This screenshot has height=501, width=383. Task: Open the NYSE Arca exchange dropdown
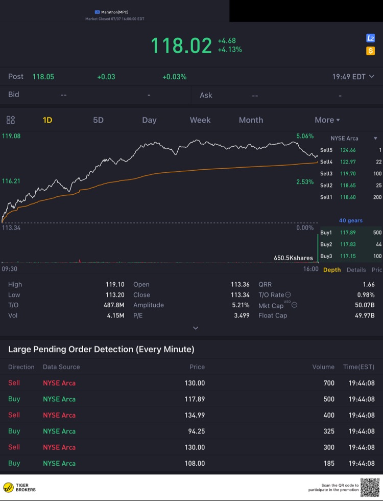tap(353, 139)
